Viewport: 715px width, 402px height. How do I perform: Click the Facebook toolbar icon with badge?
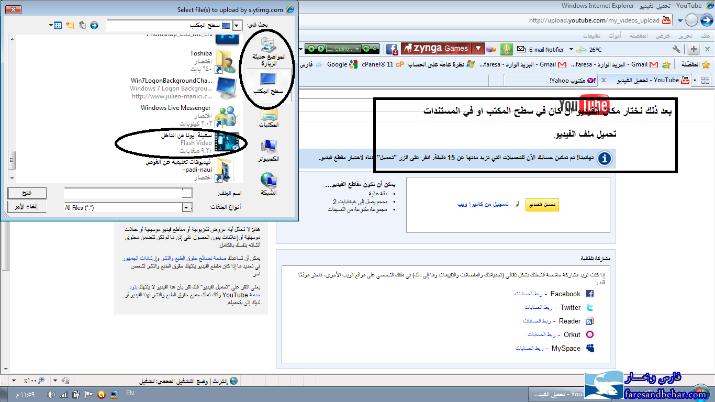click(x=392, y=49)
